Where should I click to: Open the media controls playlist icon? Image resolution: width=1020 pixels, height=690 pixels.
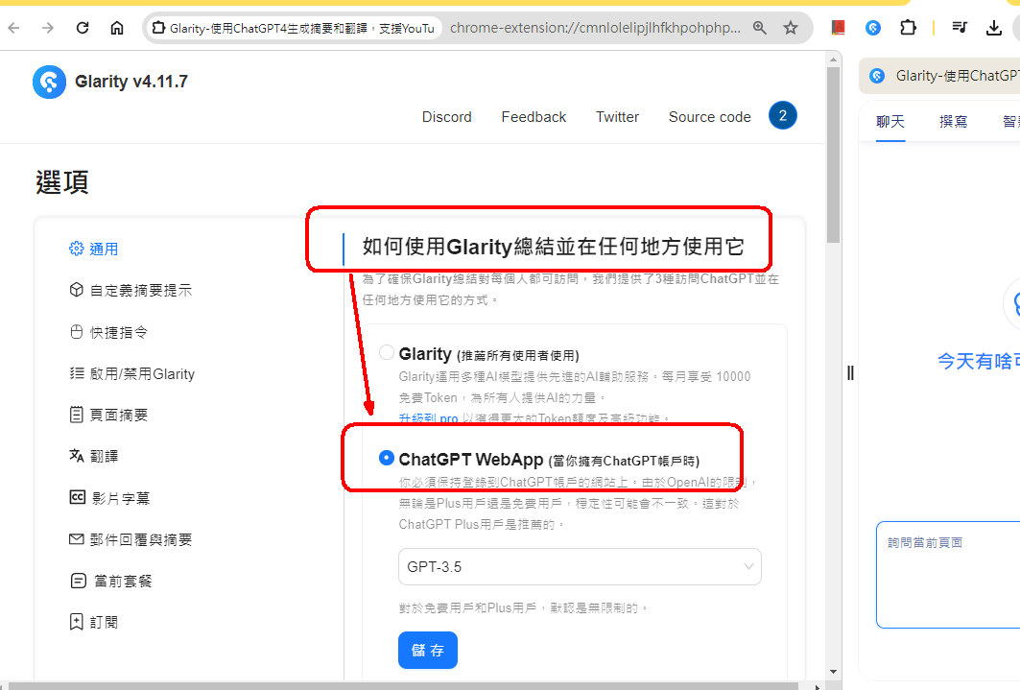pyautogui.click(x=960, y=27)
